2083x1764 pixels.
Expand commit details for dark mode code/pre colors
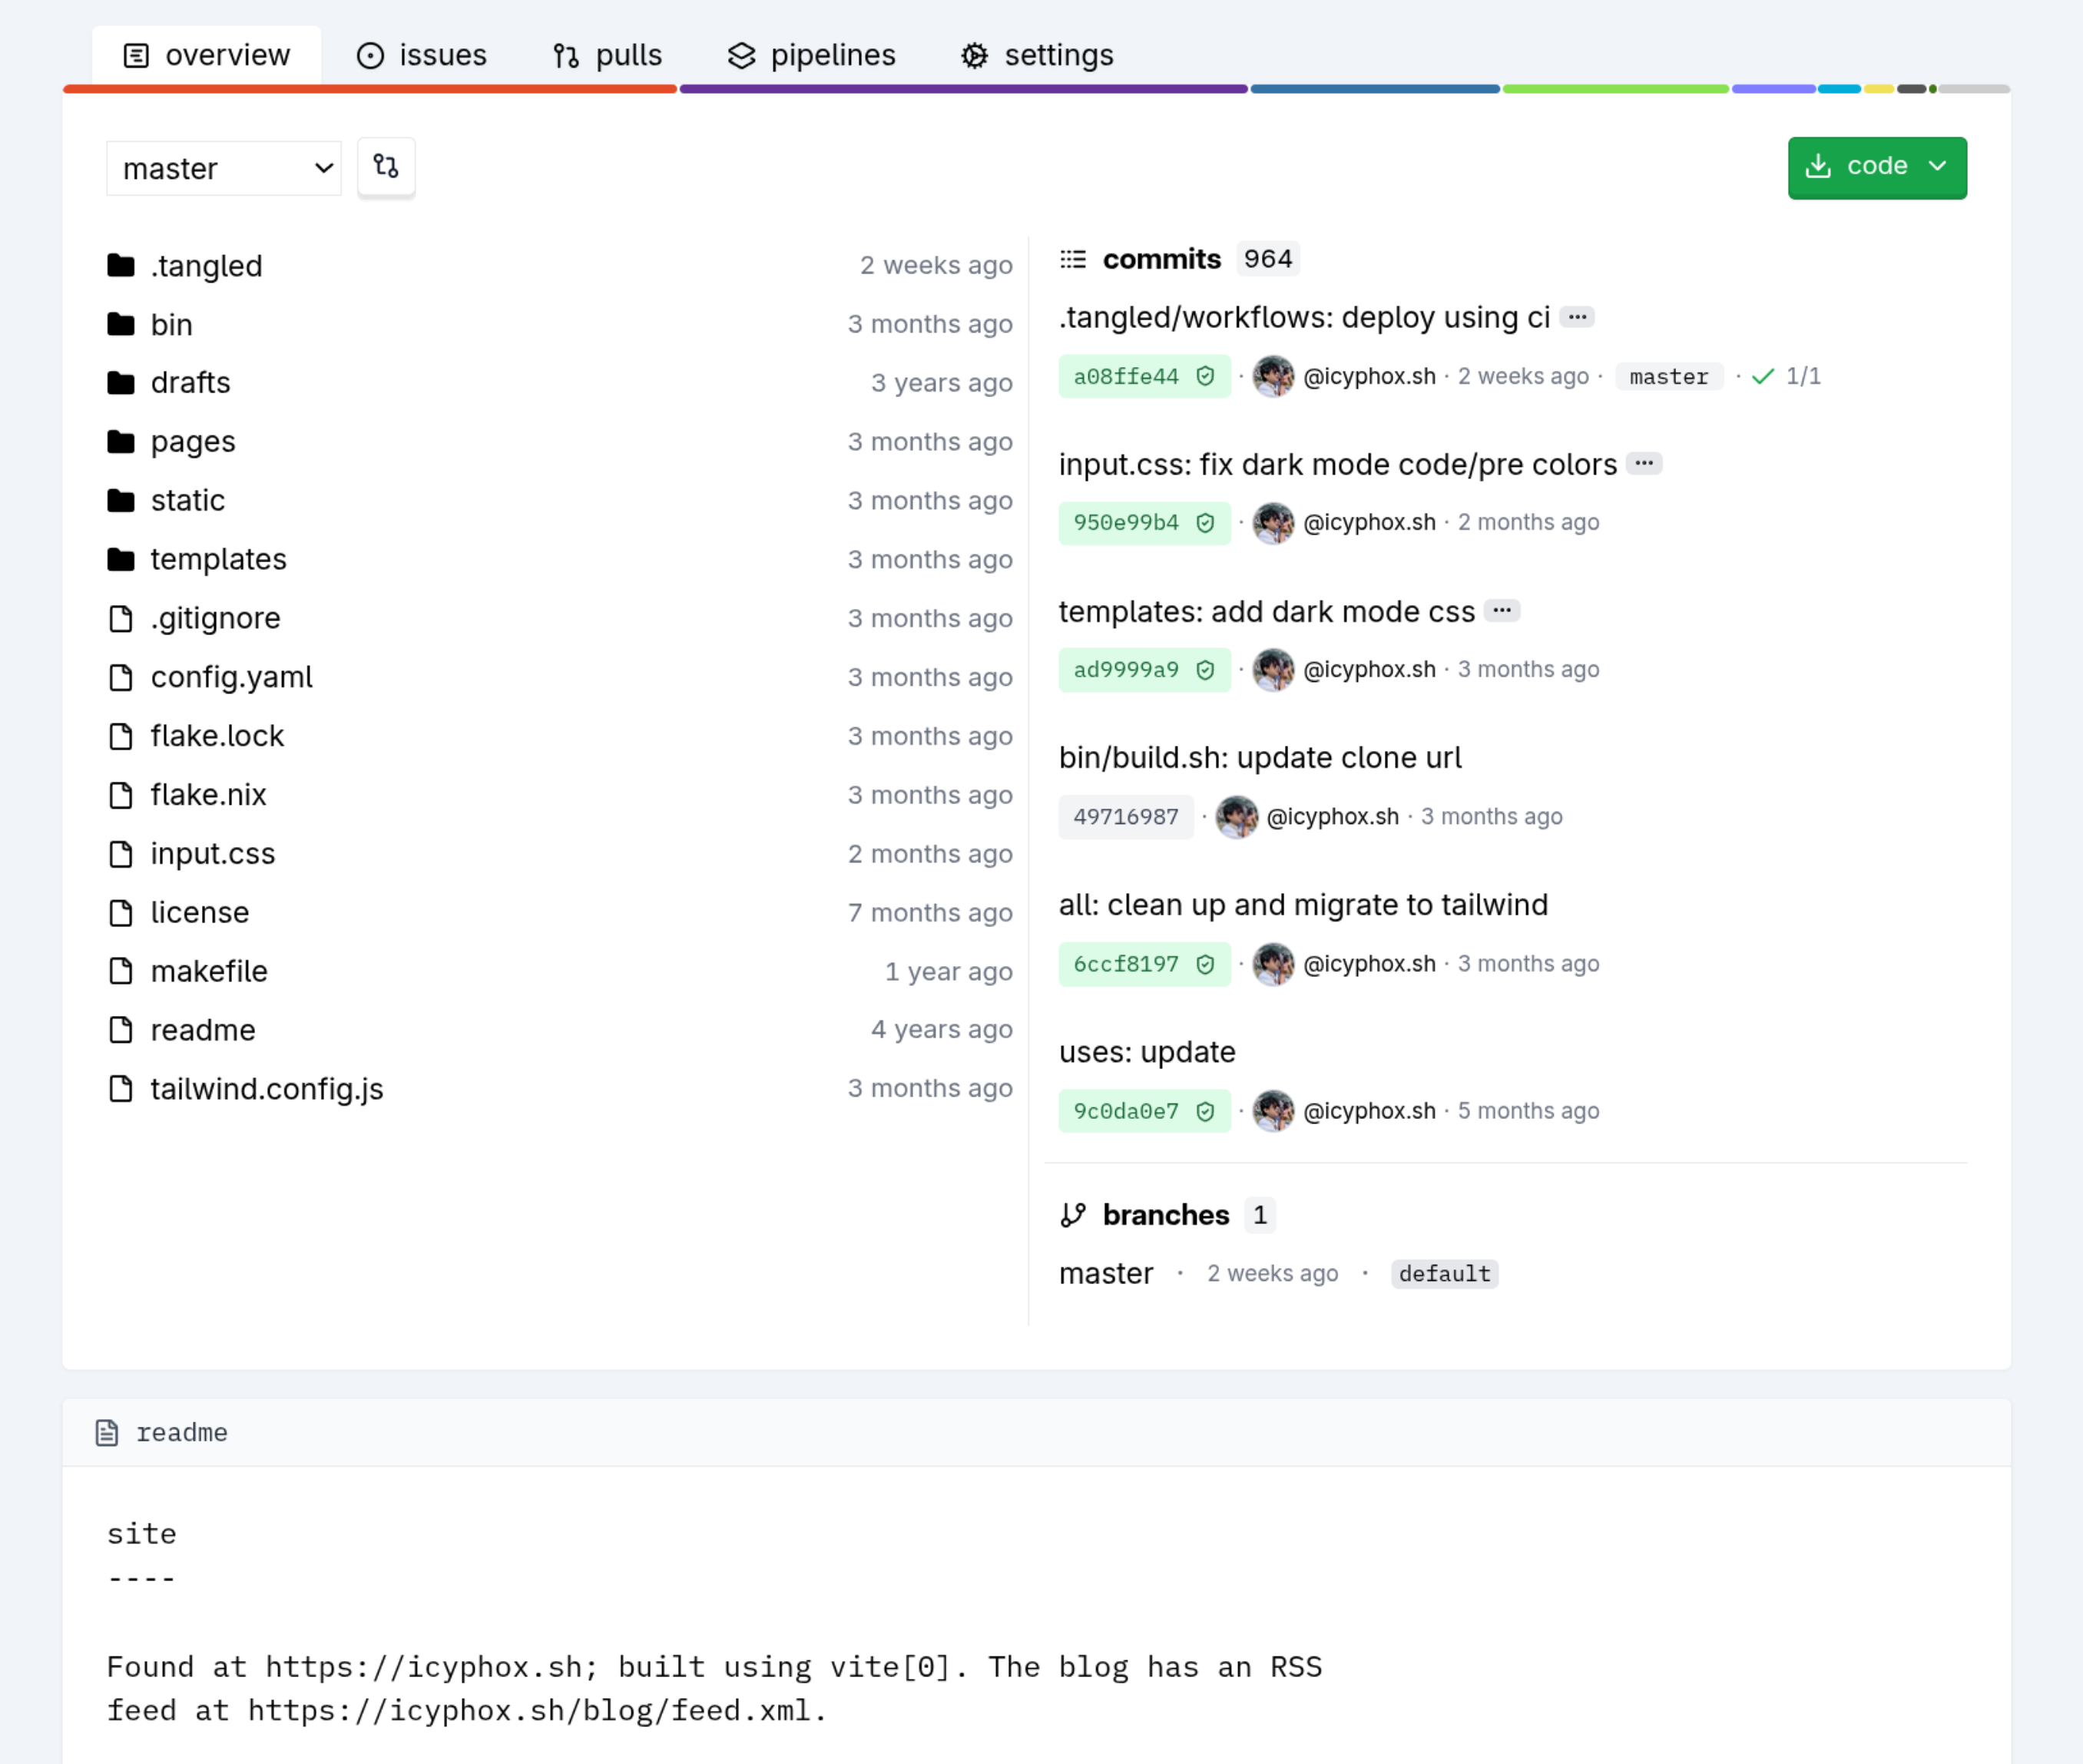[1643, 463]
